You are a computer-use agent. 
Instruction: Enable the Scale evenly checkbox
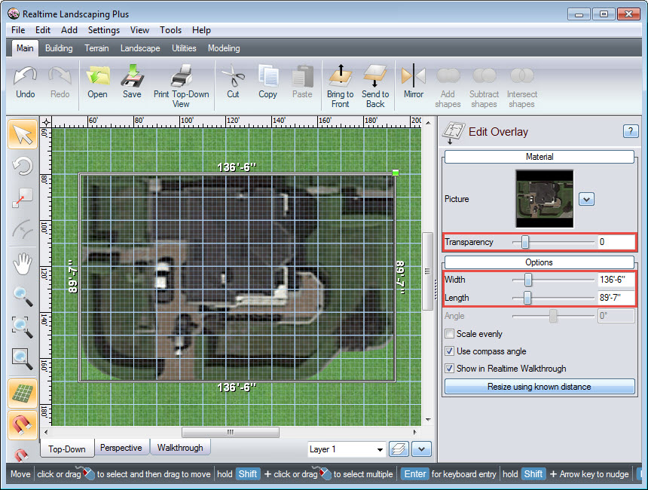pos(449,334)
